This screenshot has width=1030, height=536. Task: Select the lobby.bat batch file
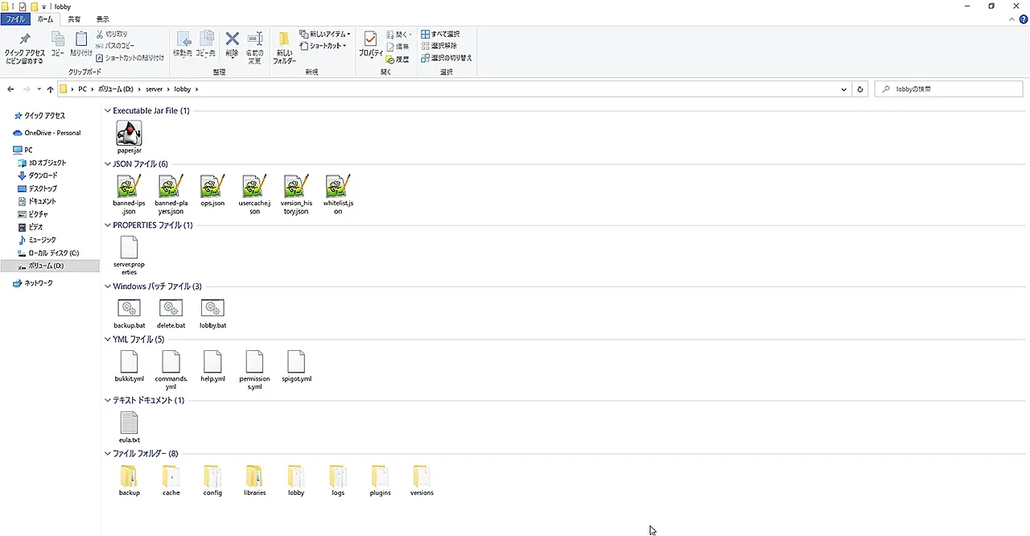212,308
